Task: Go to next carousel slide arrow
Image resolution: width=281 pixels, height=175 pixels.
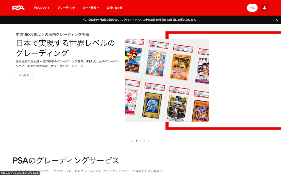Action: pyautogui.click(x=149, y=141)
